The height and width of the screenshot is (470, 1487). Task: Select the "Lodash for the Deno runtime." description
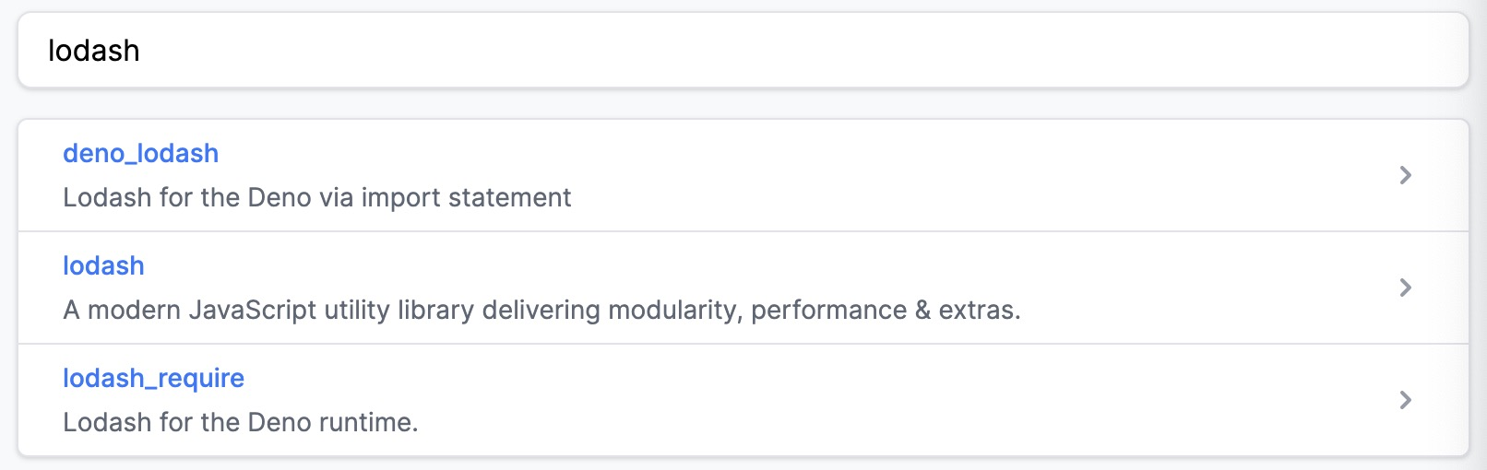tap(240, 422)
